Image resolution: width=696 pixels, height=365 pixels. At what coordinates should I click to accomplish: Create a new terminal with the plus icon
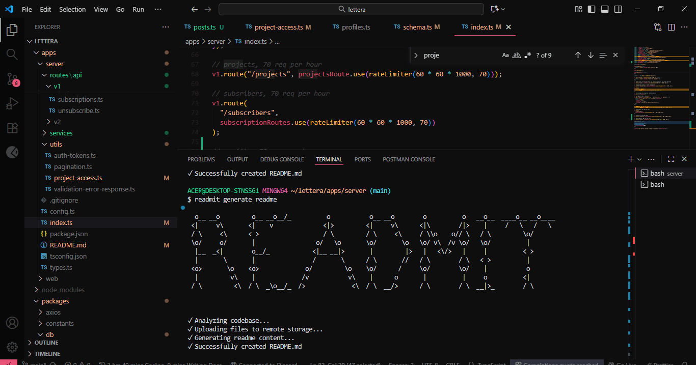click(630, 159)
